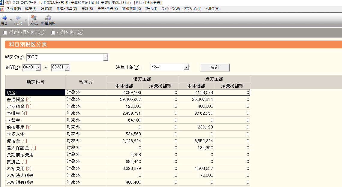The image size is (342, 187).
Task: Click the ズーム (Zoom) toolbar icon
Action: 34,18
